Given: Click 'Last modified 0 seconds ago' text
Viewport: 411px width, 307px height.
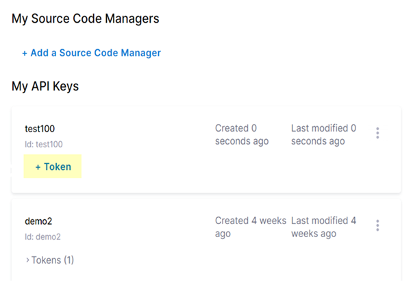Looking at the screenshot, I should coord(323,134).
